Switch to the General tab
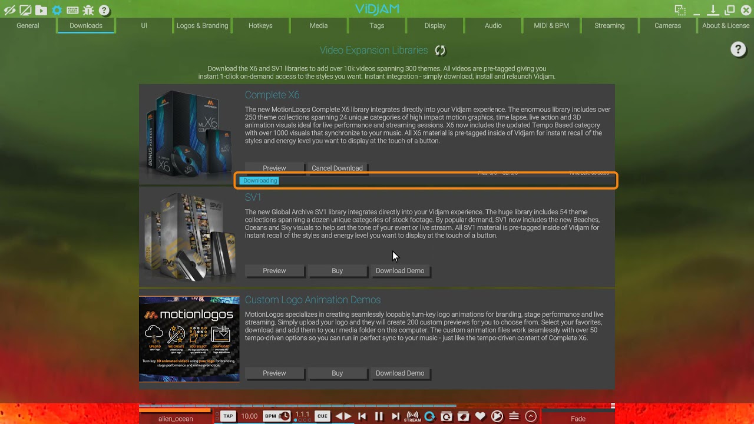 point(28,25)
